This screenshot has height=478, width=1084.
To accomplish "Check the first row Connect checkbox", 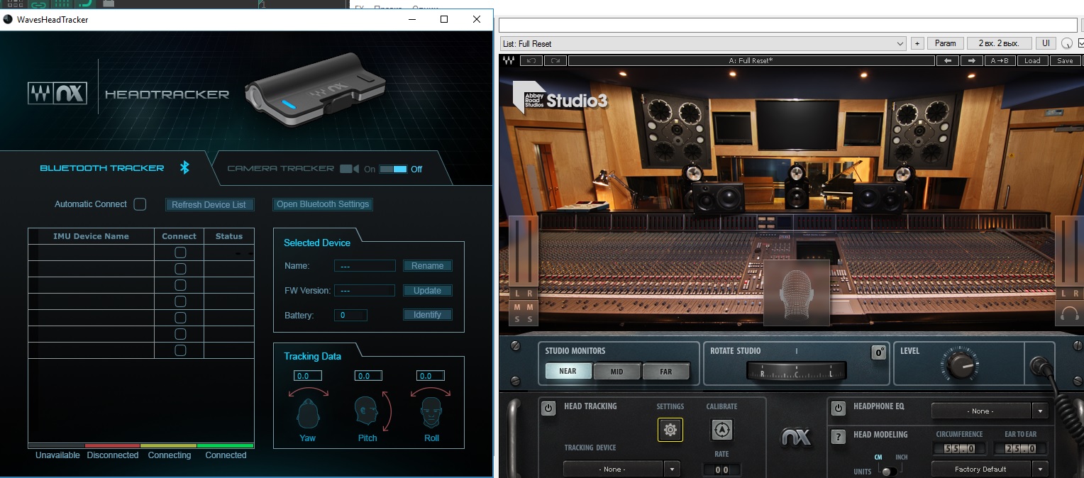I will coord(180,252).
